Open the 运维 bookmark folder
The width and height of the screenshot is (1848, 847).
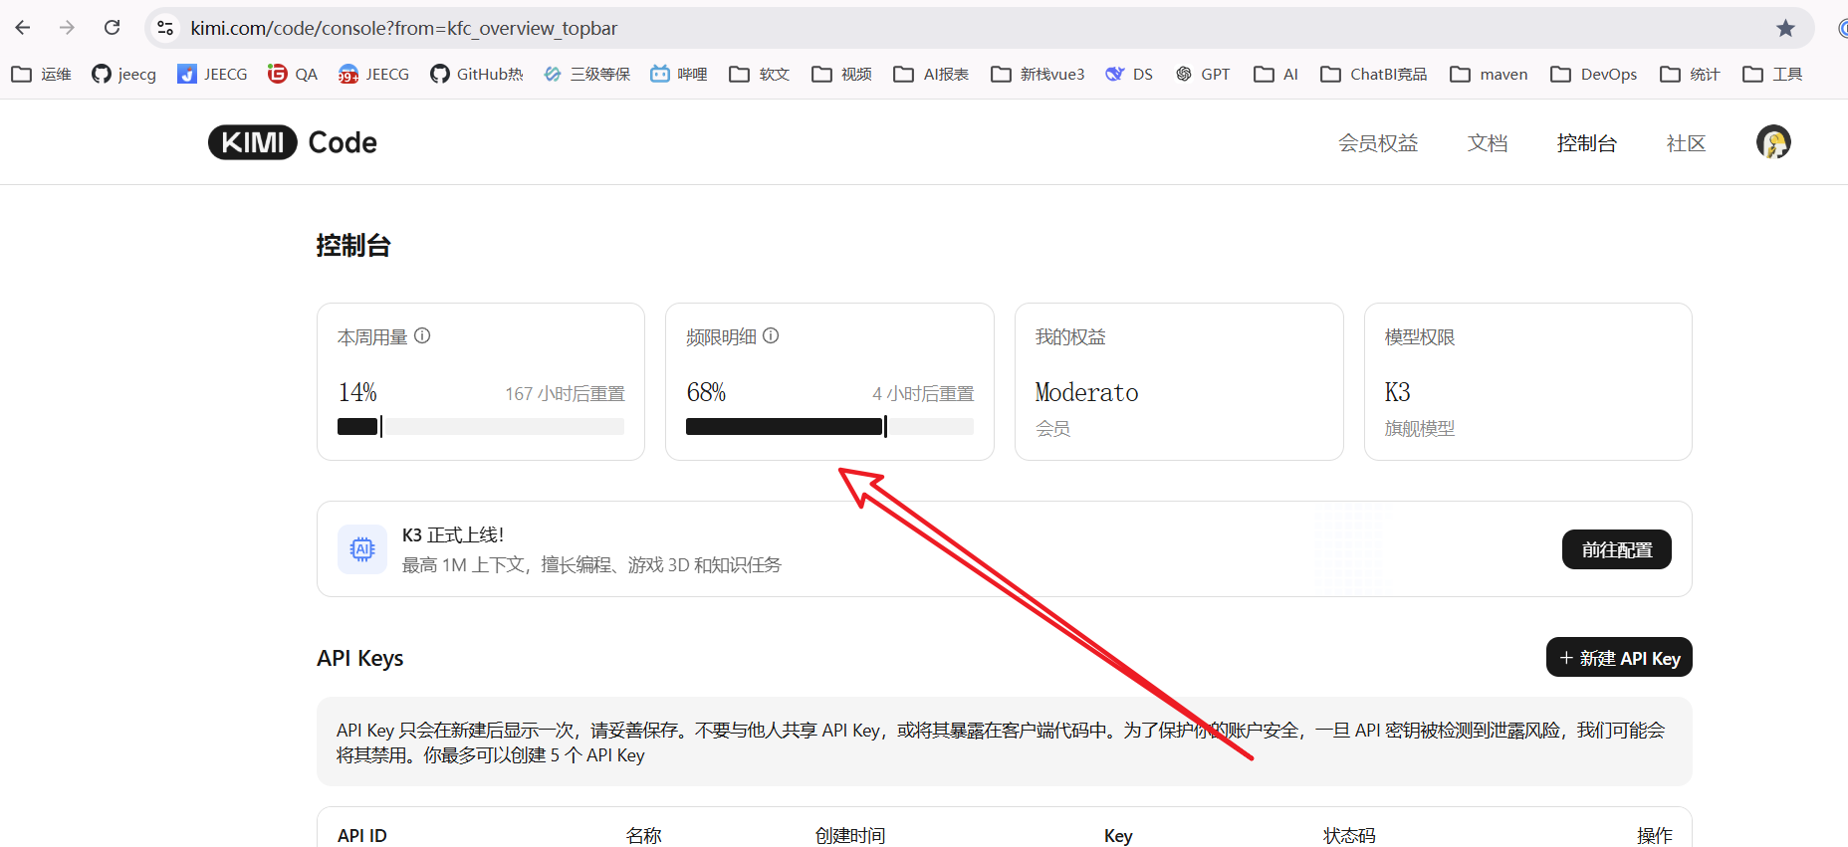coord(42,74)
